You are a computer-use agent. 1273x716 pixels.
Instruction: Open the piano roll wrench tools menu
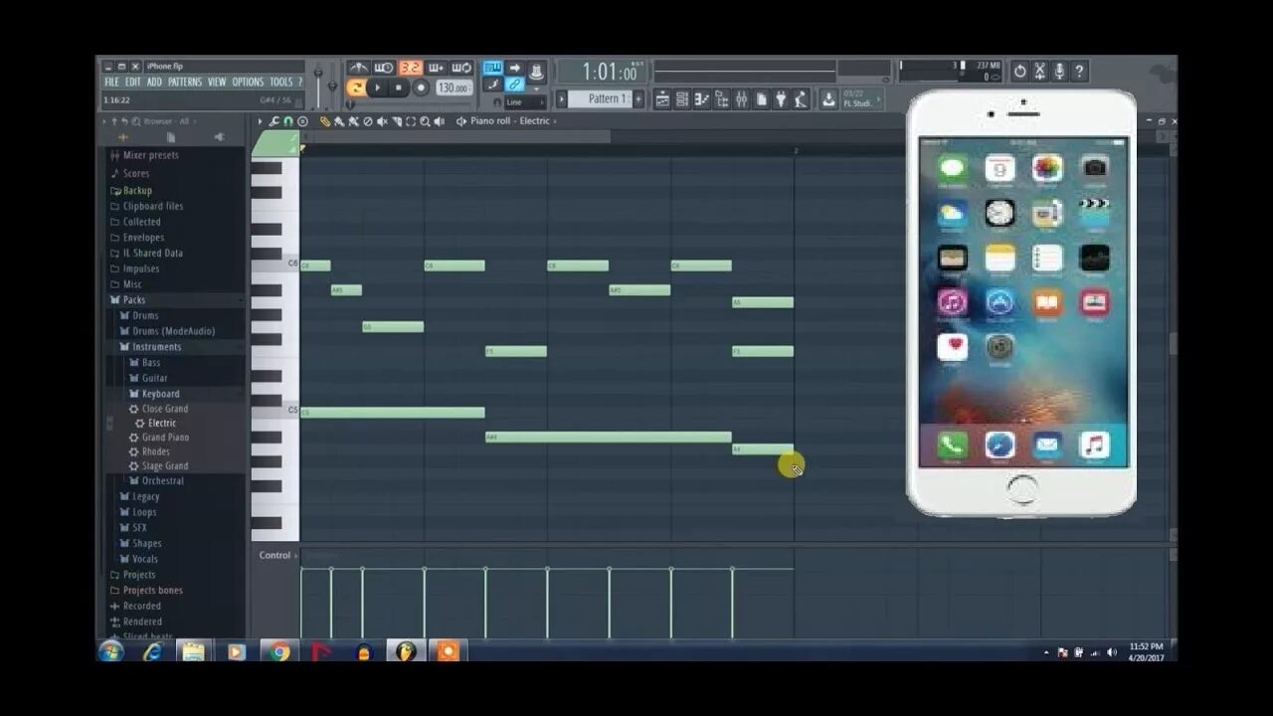coord(274,121)
